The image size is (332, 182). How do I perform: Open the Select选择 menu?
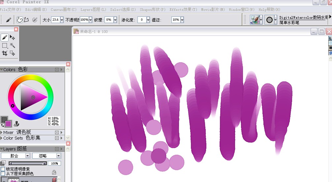point(123,10)
